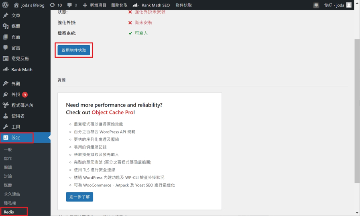Screen dimensions: 360x216
Task: Click the plugins update badge showing 9
Action: click(25, 95)
